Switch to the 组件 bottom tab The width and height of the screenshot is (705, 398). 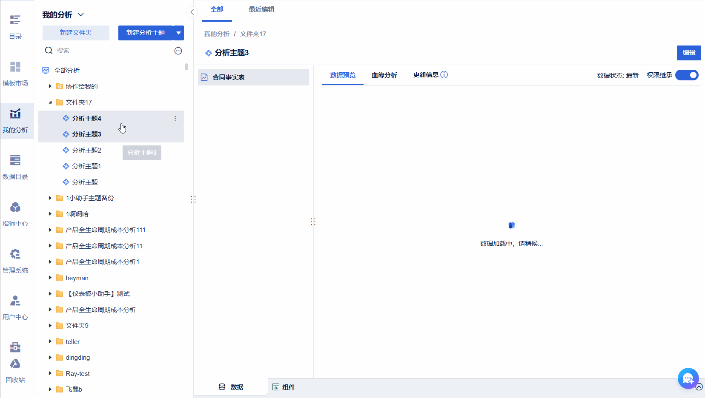[284, 387]
